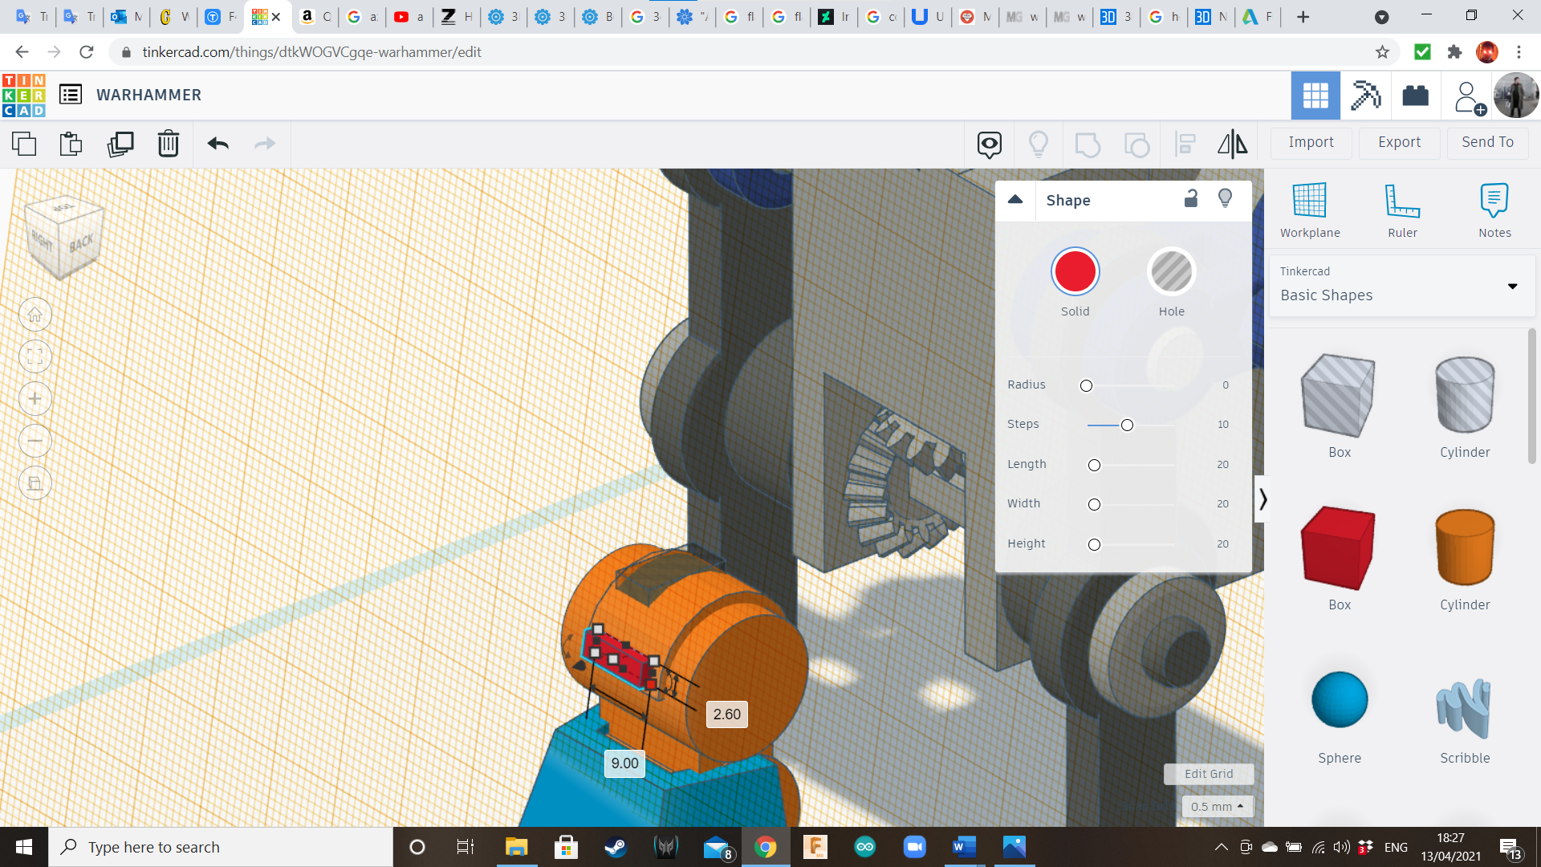Click the Import button
1541x867 pixels.
click(1311, 142)
